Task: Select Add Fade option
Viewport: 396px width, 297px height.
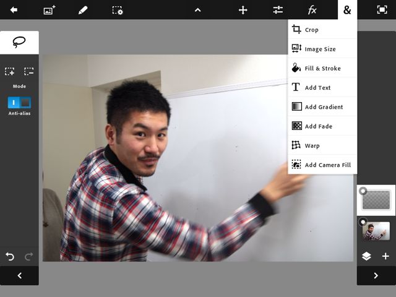Action: (x=322, y=126)
